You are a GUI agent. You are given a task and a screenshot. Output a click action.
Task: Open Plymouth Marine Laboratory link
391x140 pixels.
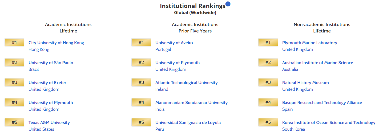click(310, 43)
